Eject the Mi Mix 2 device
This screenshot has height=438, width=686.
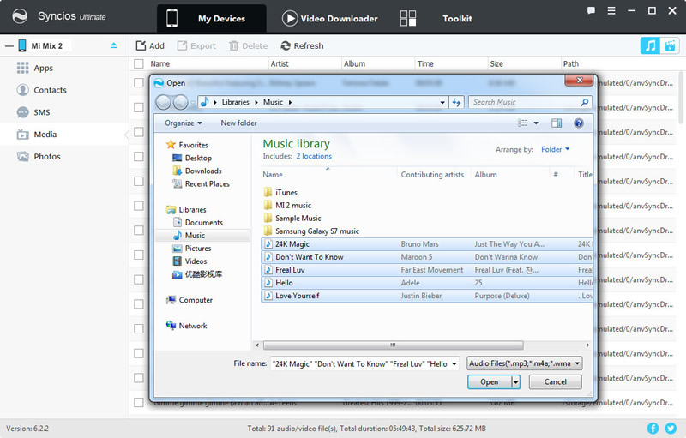point(114,45)
